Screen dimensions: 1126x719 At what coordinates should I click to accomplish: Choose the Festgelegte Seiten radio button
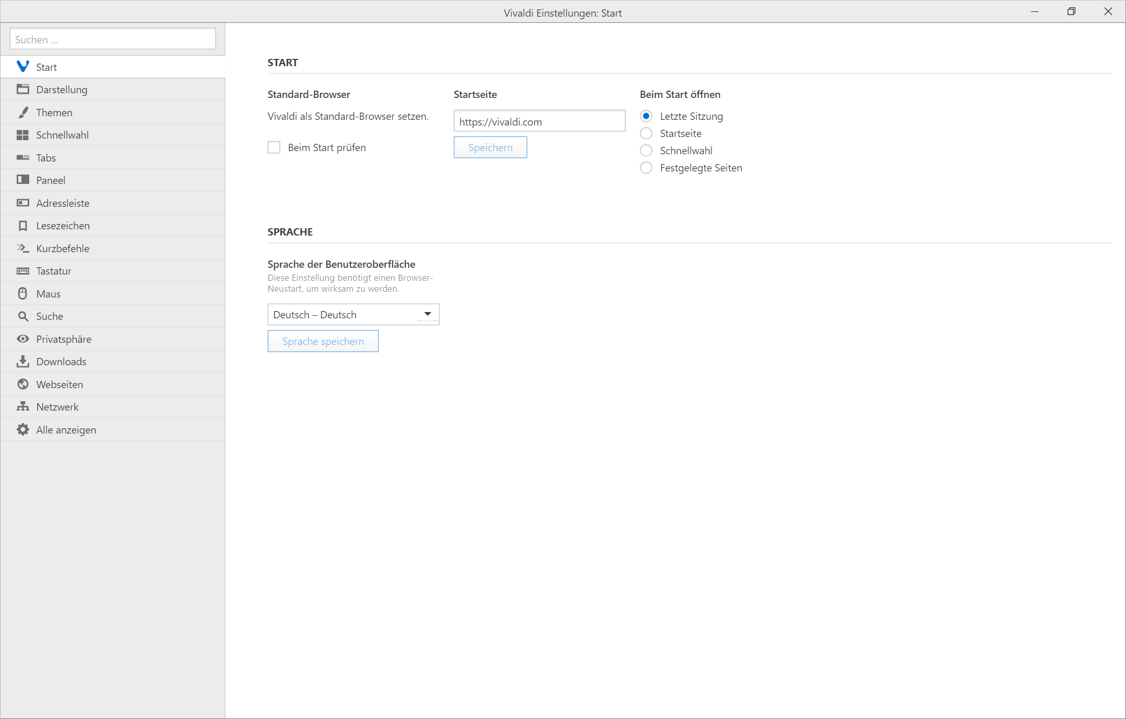[x=646, y=168]
